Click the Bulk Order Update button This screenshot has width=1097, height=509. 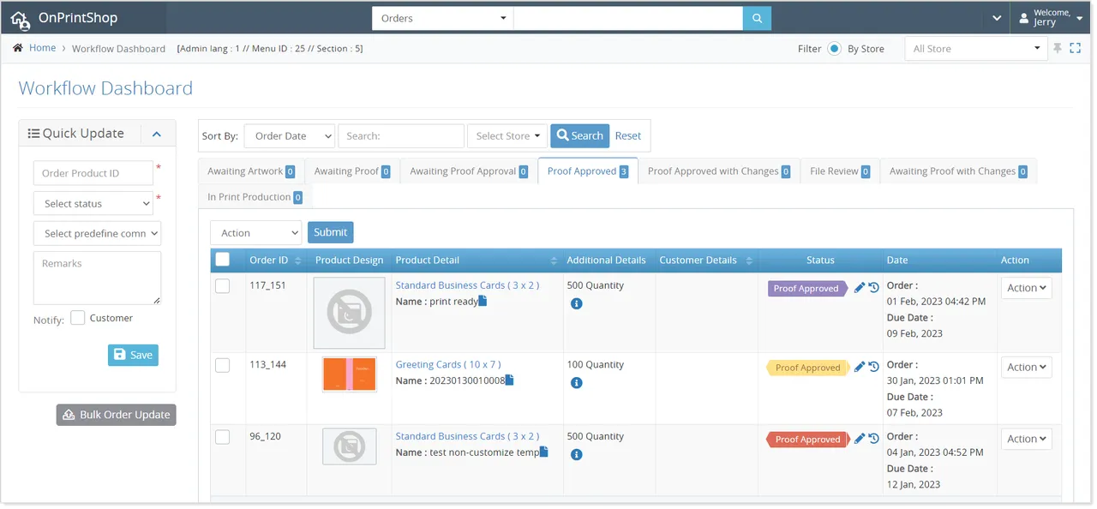click(x=116, y=414)
